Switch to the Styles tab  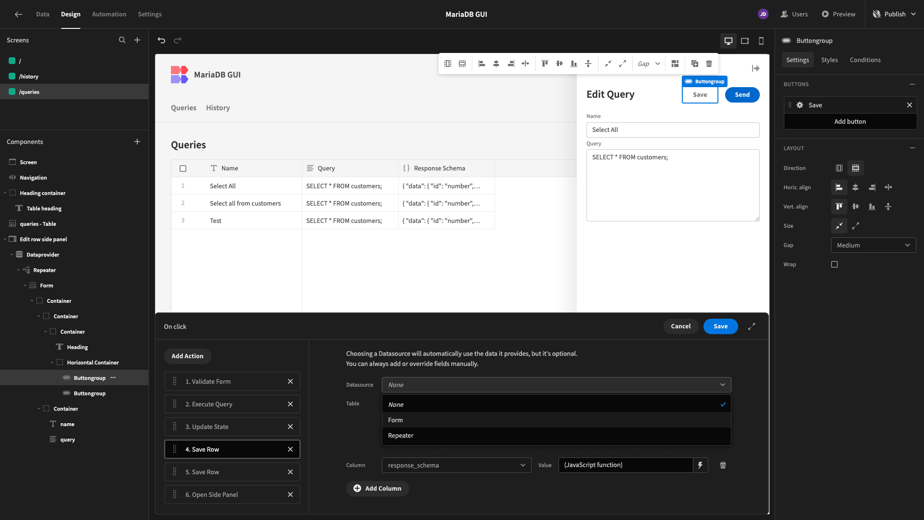(829, 60)
